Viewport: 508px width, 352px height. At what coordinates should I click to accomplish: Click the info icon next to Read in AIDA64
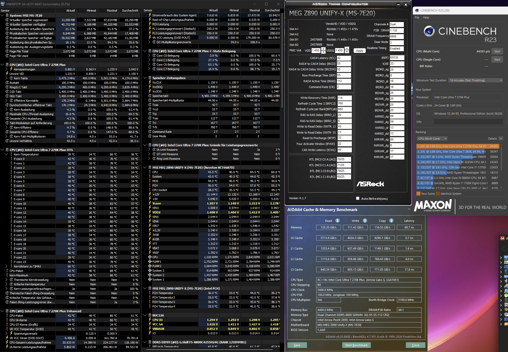(x=337, y=221)
